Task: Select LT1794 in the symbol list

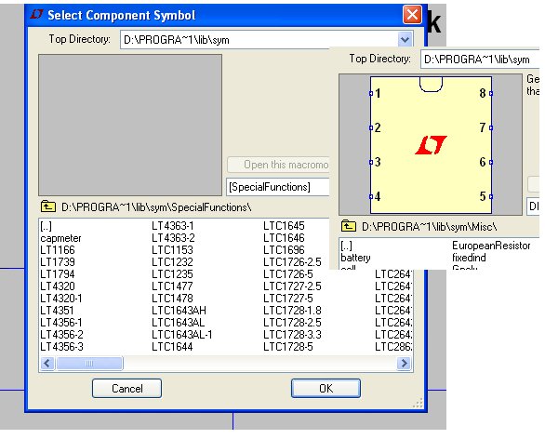Action: [x=58, y=274]
